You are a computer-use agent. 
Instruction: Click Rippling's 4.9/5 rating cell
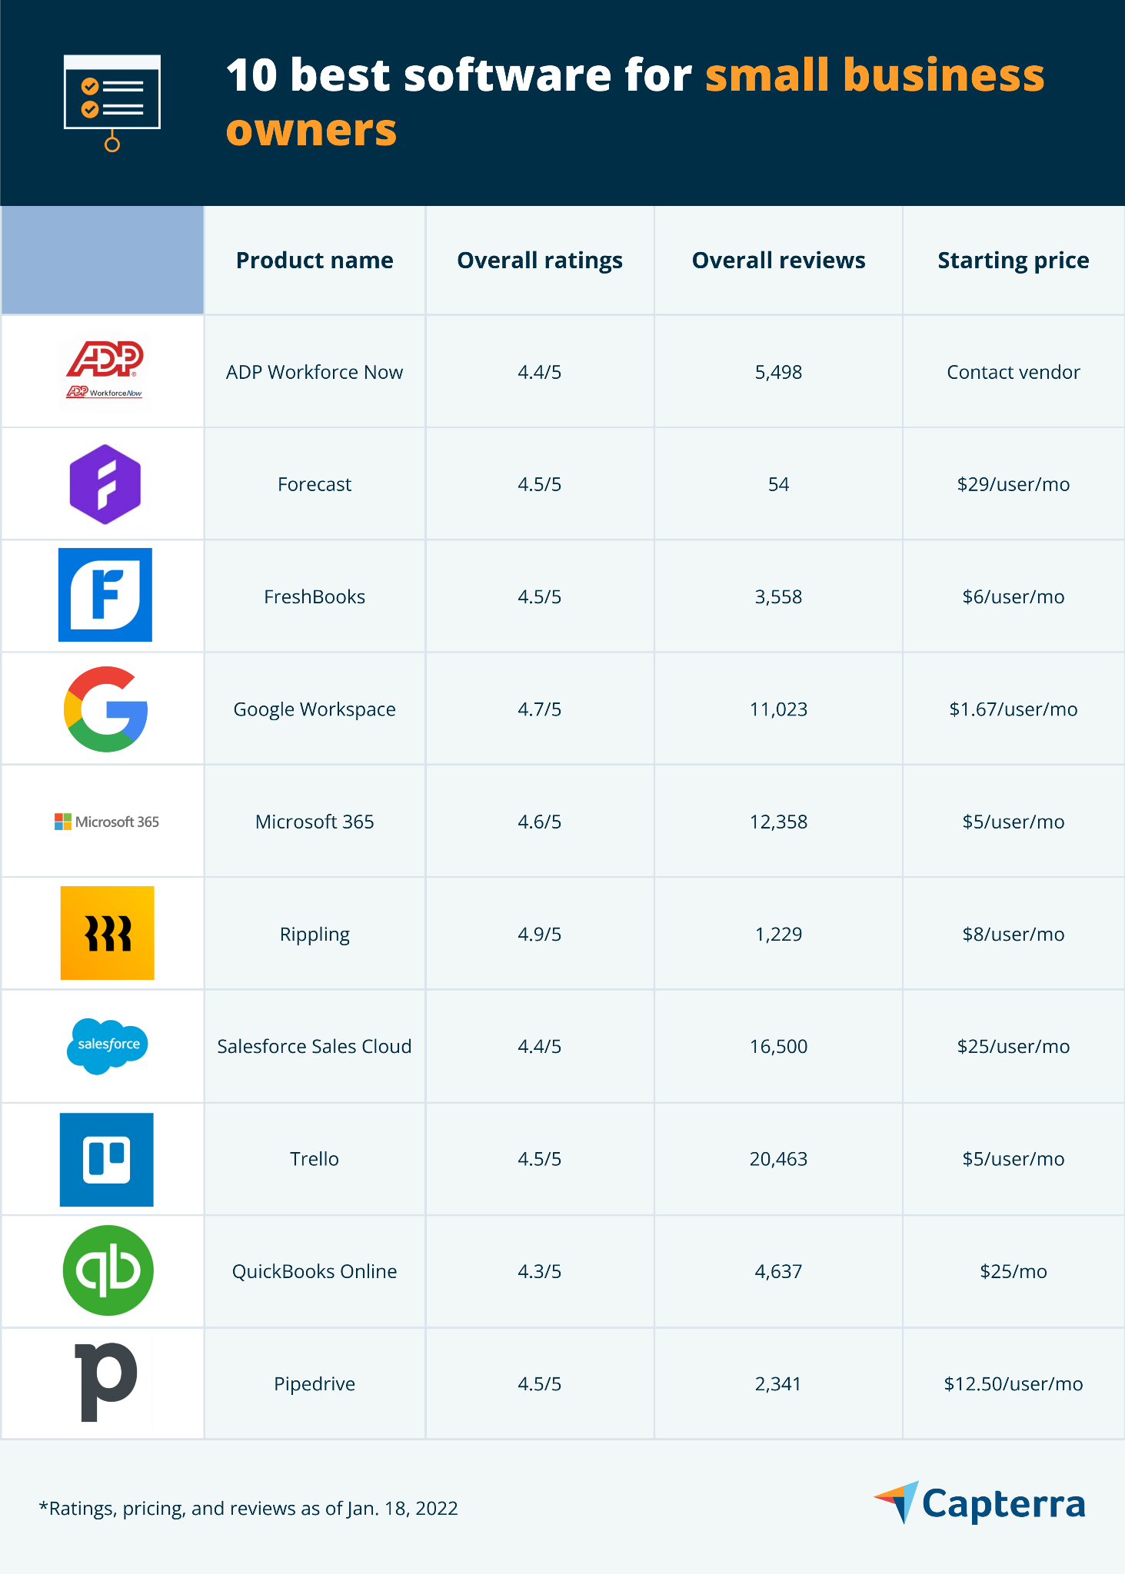[540, 934]
